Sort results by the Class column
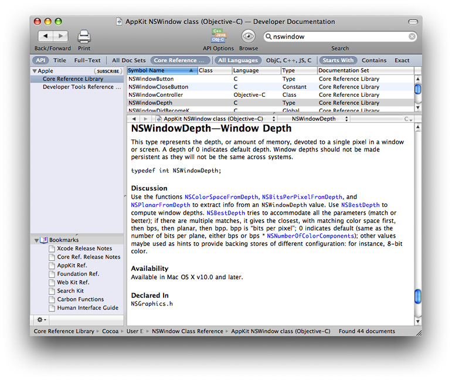Screen dimensions: 452x380 (x=215, y=70)
